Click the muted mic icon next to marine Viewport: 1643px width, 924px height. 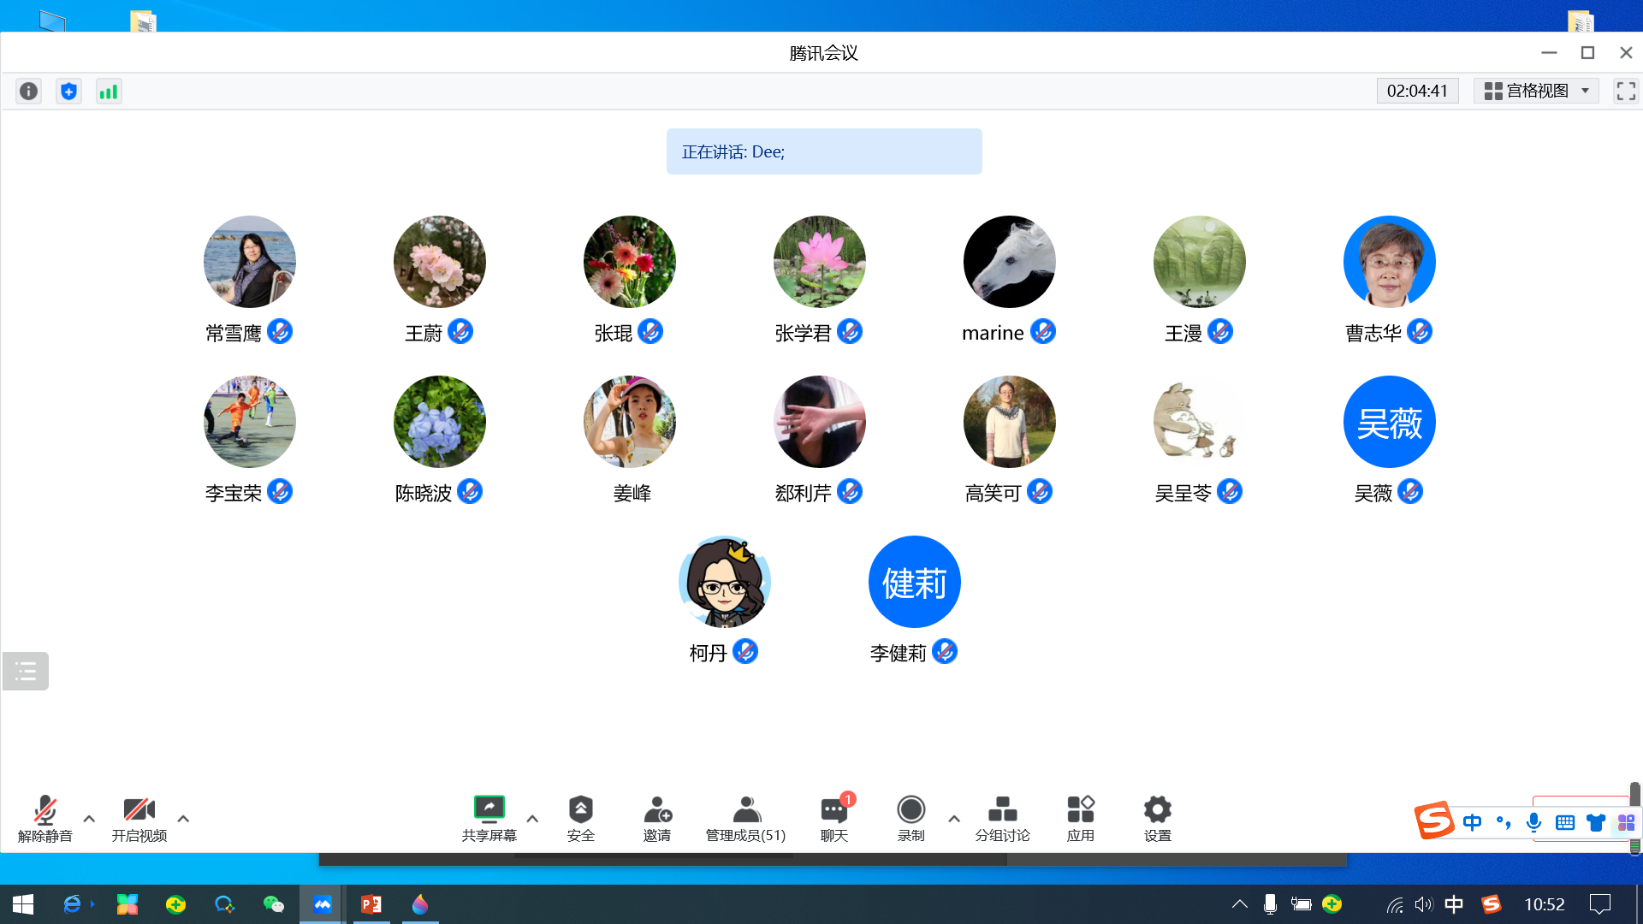pos(1043,331)
